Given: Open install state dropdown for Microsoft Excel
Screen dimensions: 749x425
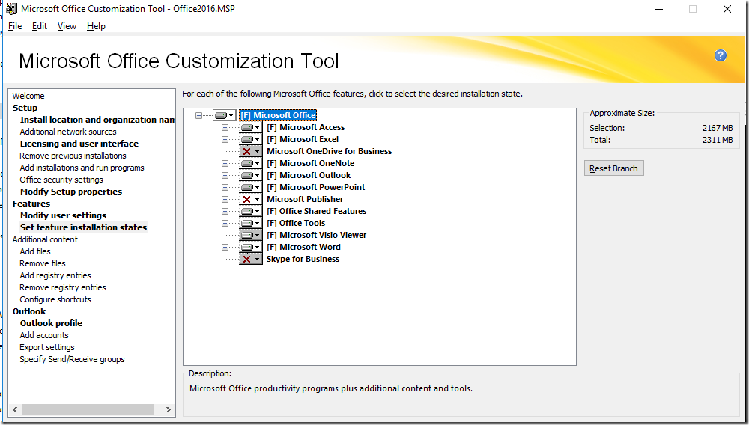Looking at the screenshot, I should (257, 139).
